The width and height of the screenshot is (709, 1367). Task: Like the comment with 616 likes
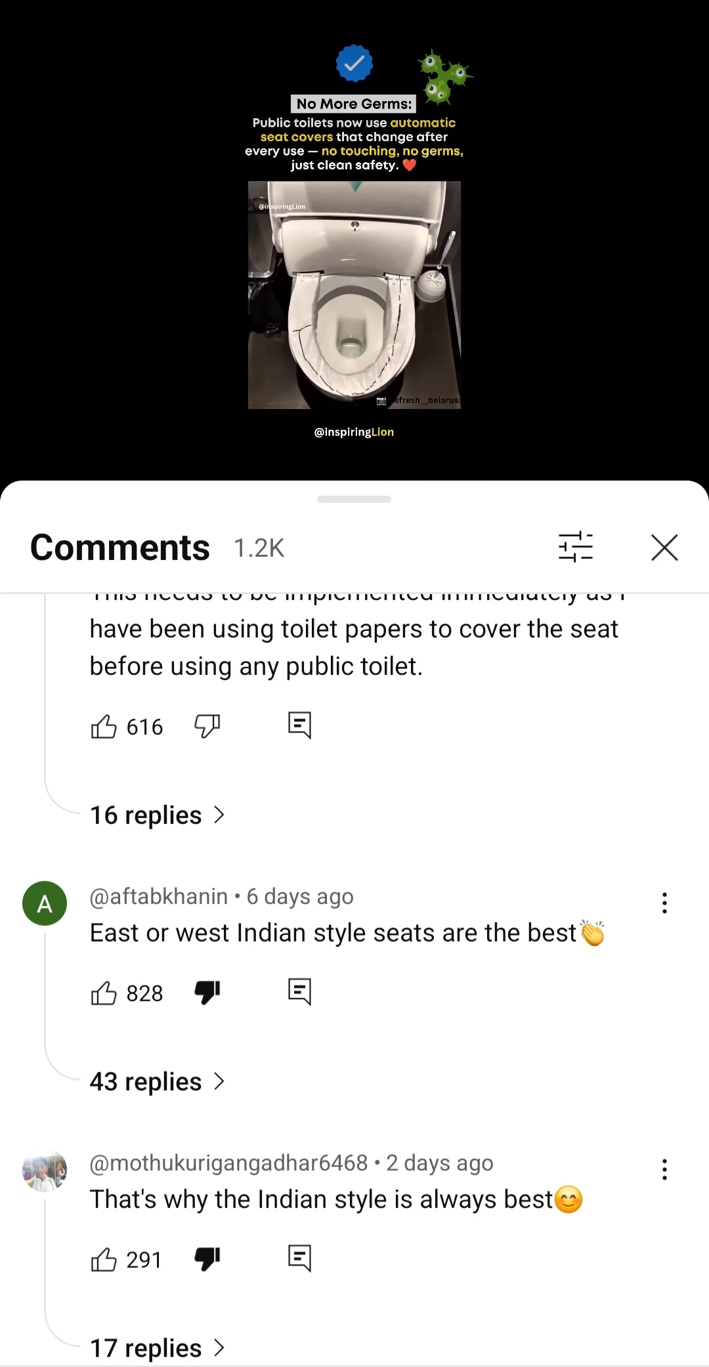point(104,726)
